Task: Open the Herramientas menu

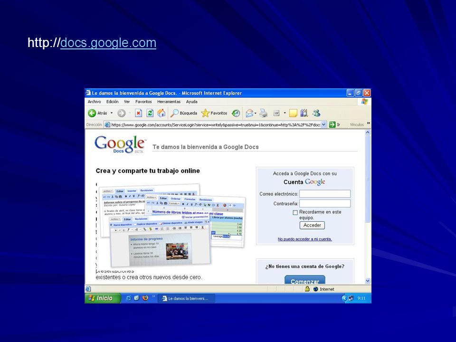Action: tap(169, 102)
